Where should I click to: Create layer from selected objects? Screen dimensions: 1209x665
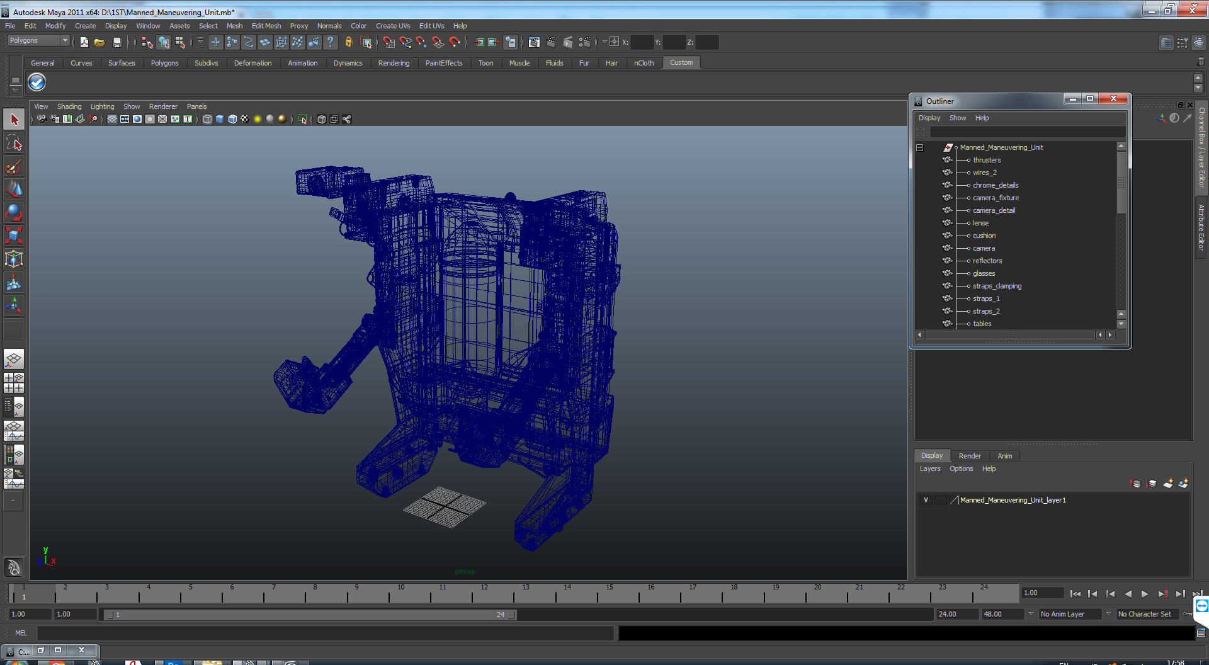1183,484
